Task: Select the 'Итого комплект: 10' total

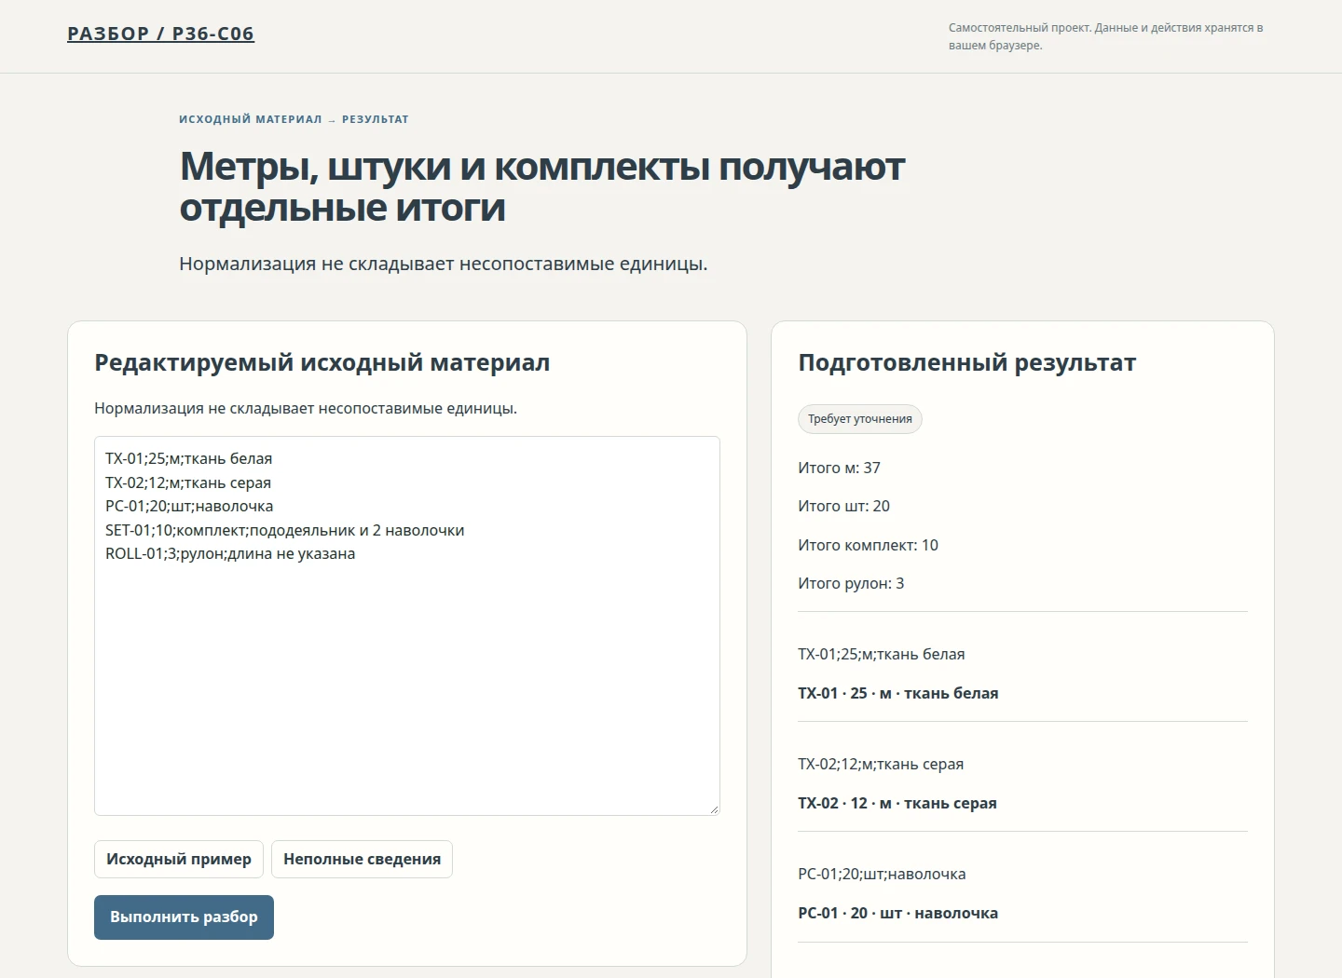Action: (868, 545)
